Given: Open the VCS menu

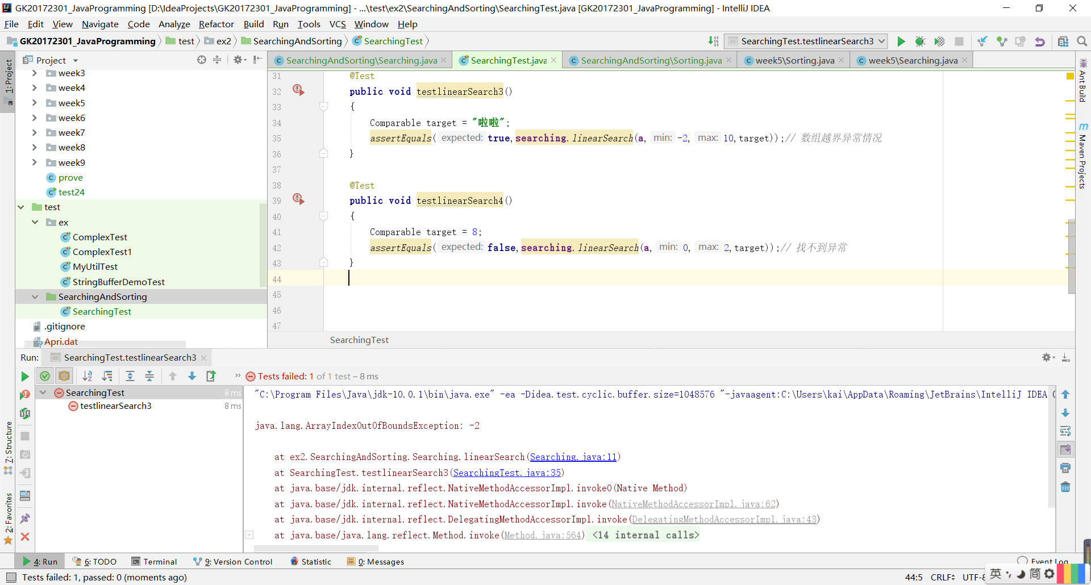Looking at the screenshot, I should [x=338, y=24].
